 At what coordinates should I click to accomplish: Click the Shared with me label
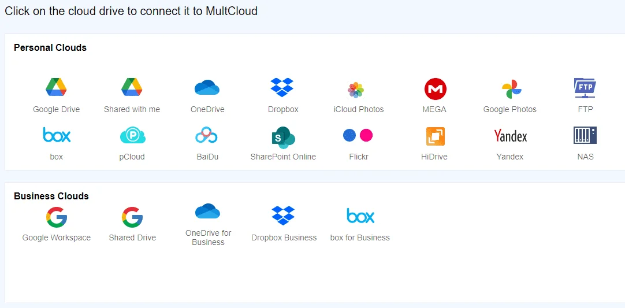pyautogui.click(x=132, y=109)
